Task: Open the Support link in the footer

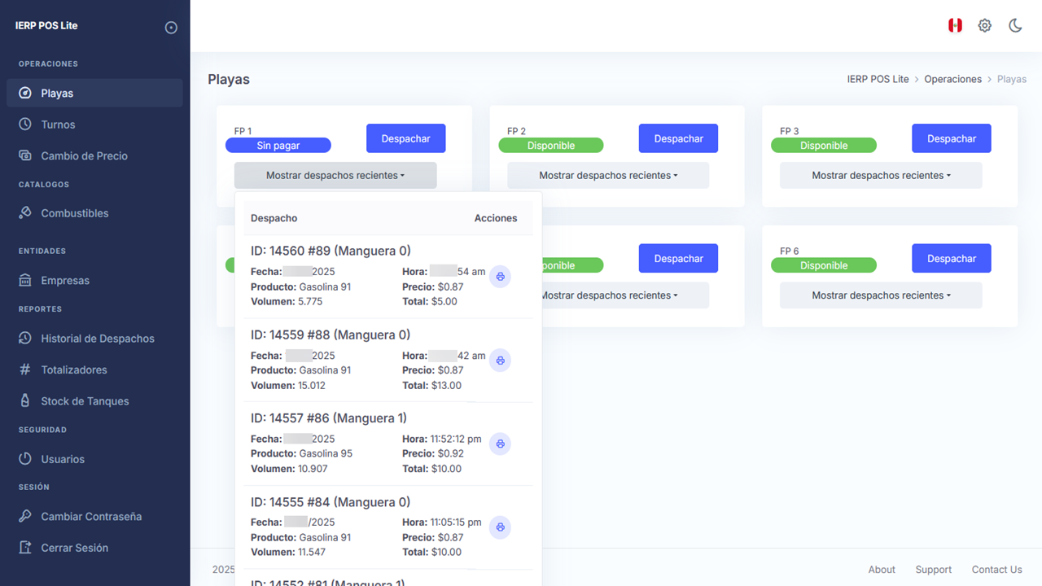Action: (x=933, y=570)
